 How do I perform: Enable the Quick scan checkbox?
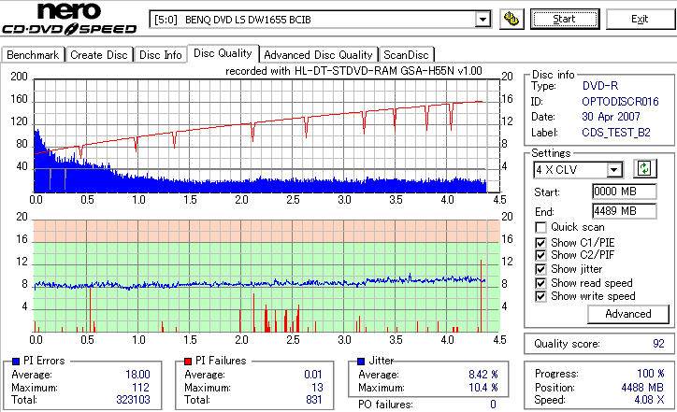(540, 227)
